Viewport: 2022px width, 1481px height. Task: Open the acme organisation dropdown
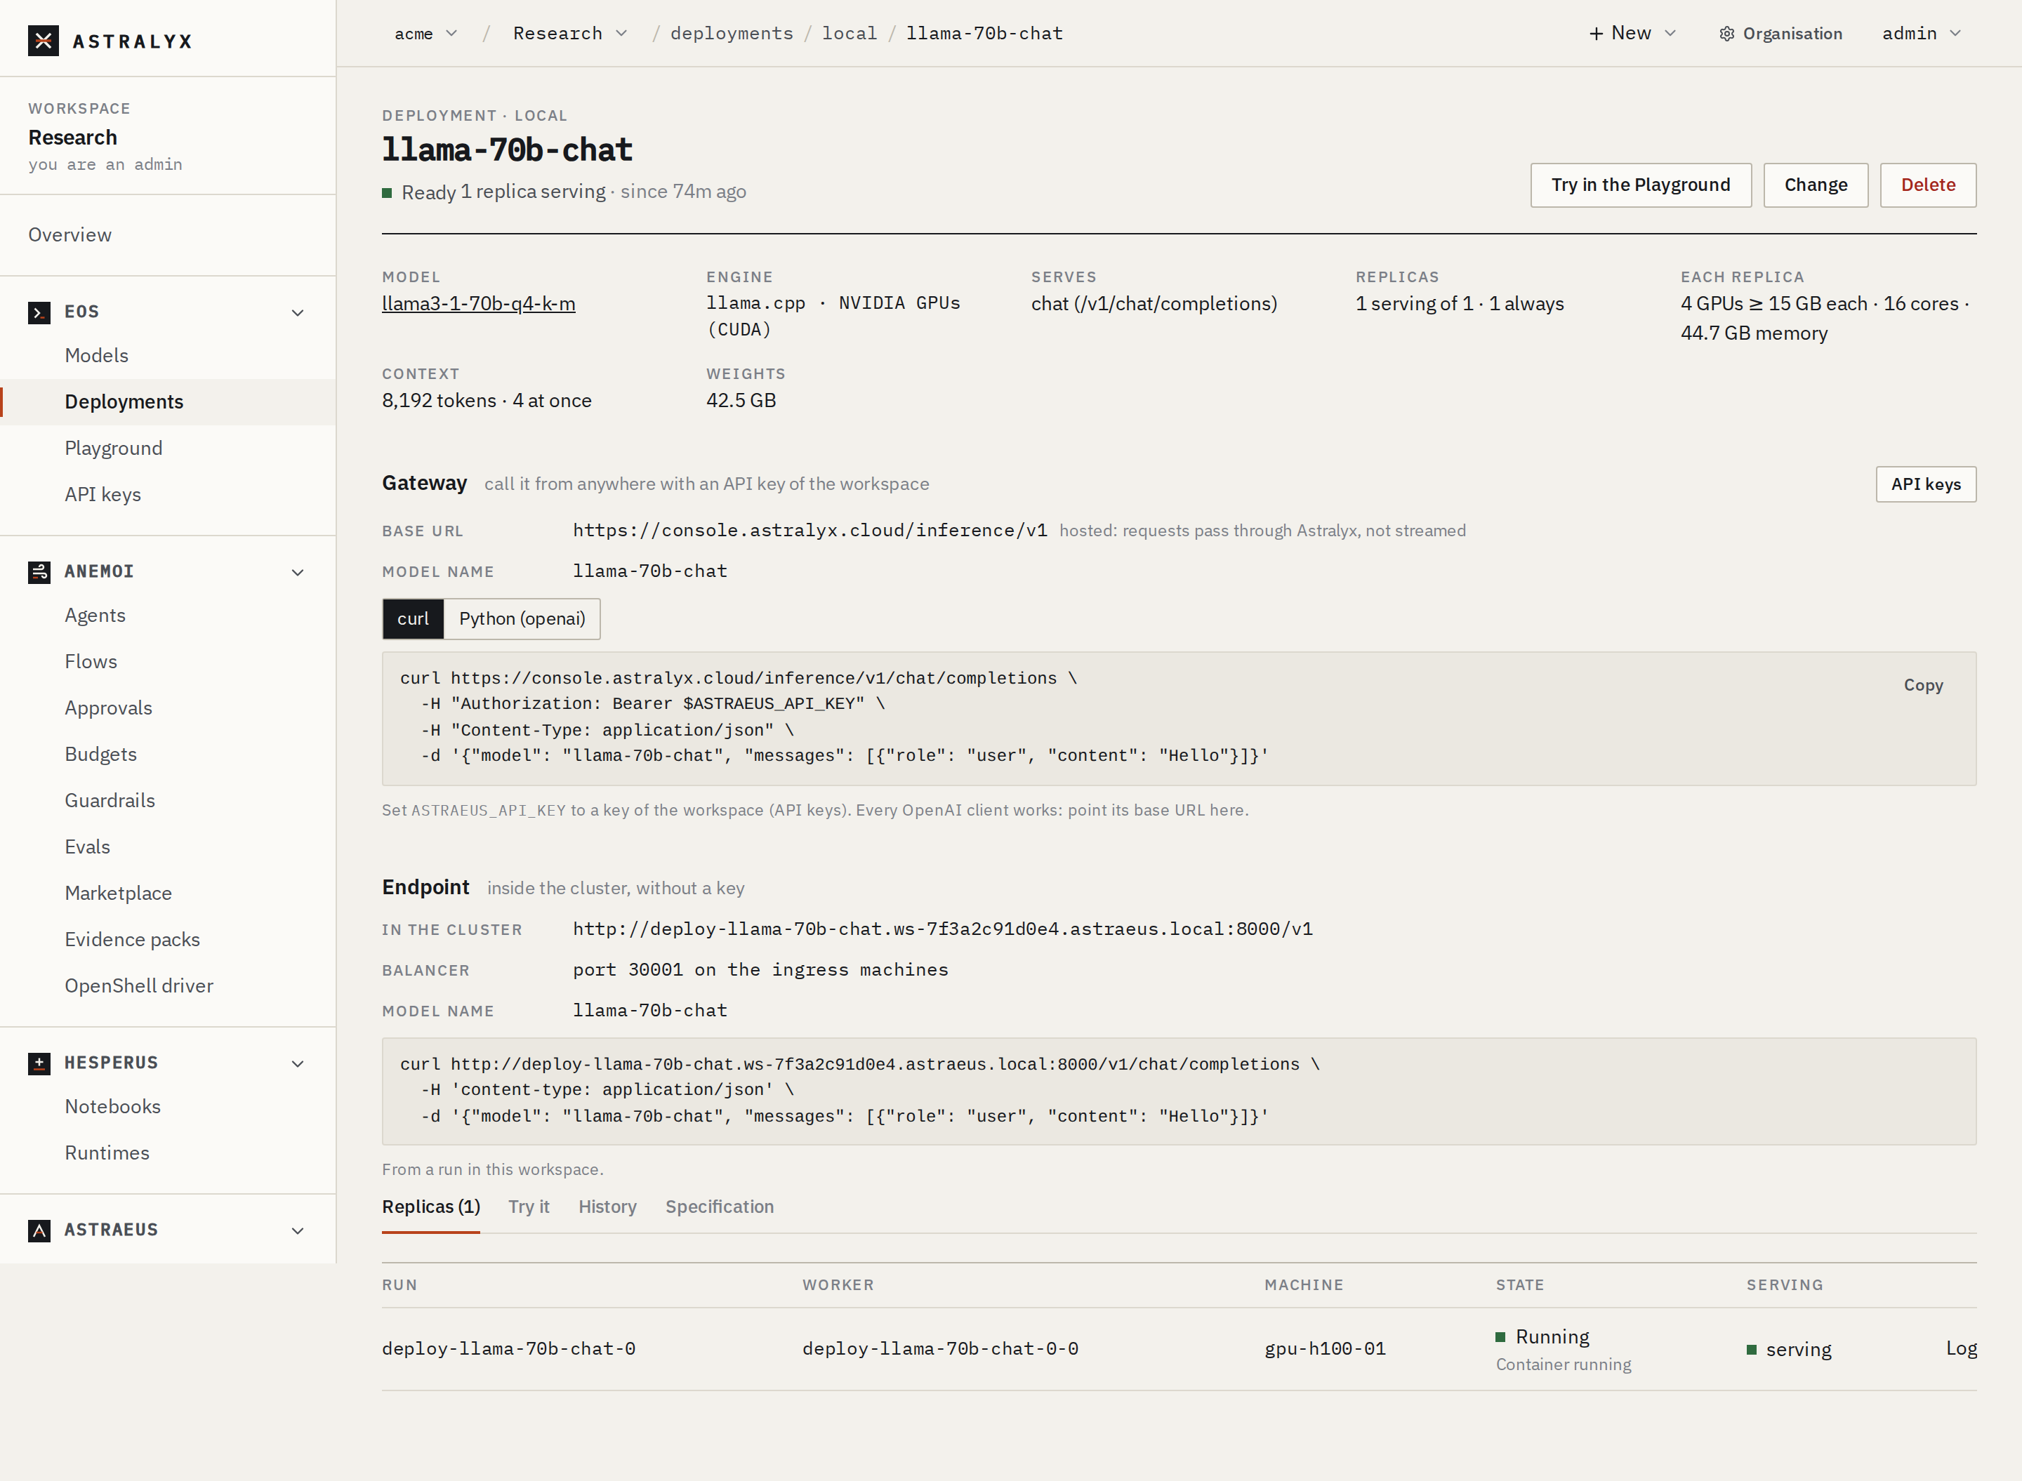coord(426,34)
